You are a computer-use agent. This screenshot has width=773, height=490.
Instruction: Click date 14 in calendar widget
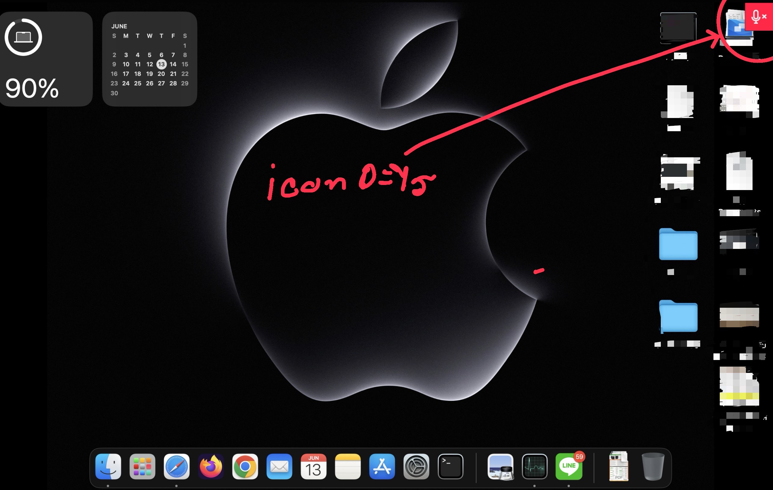click(x=173, y=64)
